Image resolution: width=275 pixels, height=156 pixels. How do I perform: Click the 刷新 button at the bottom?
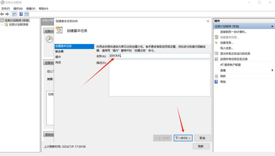[201, 146]
